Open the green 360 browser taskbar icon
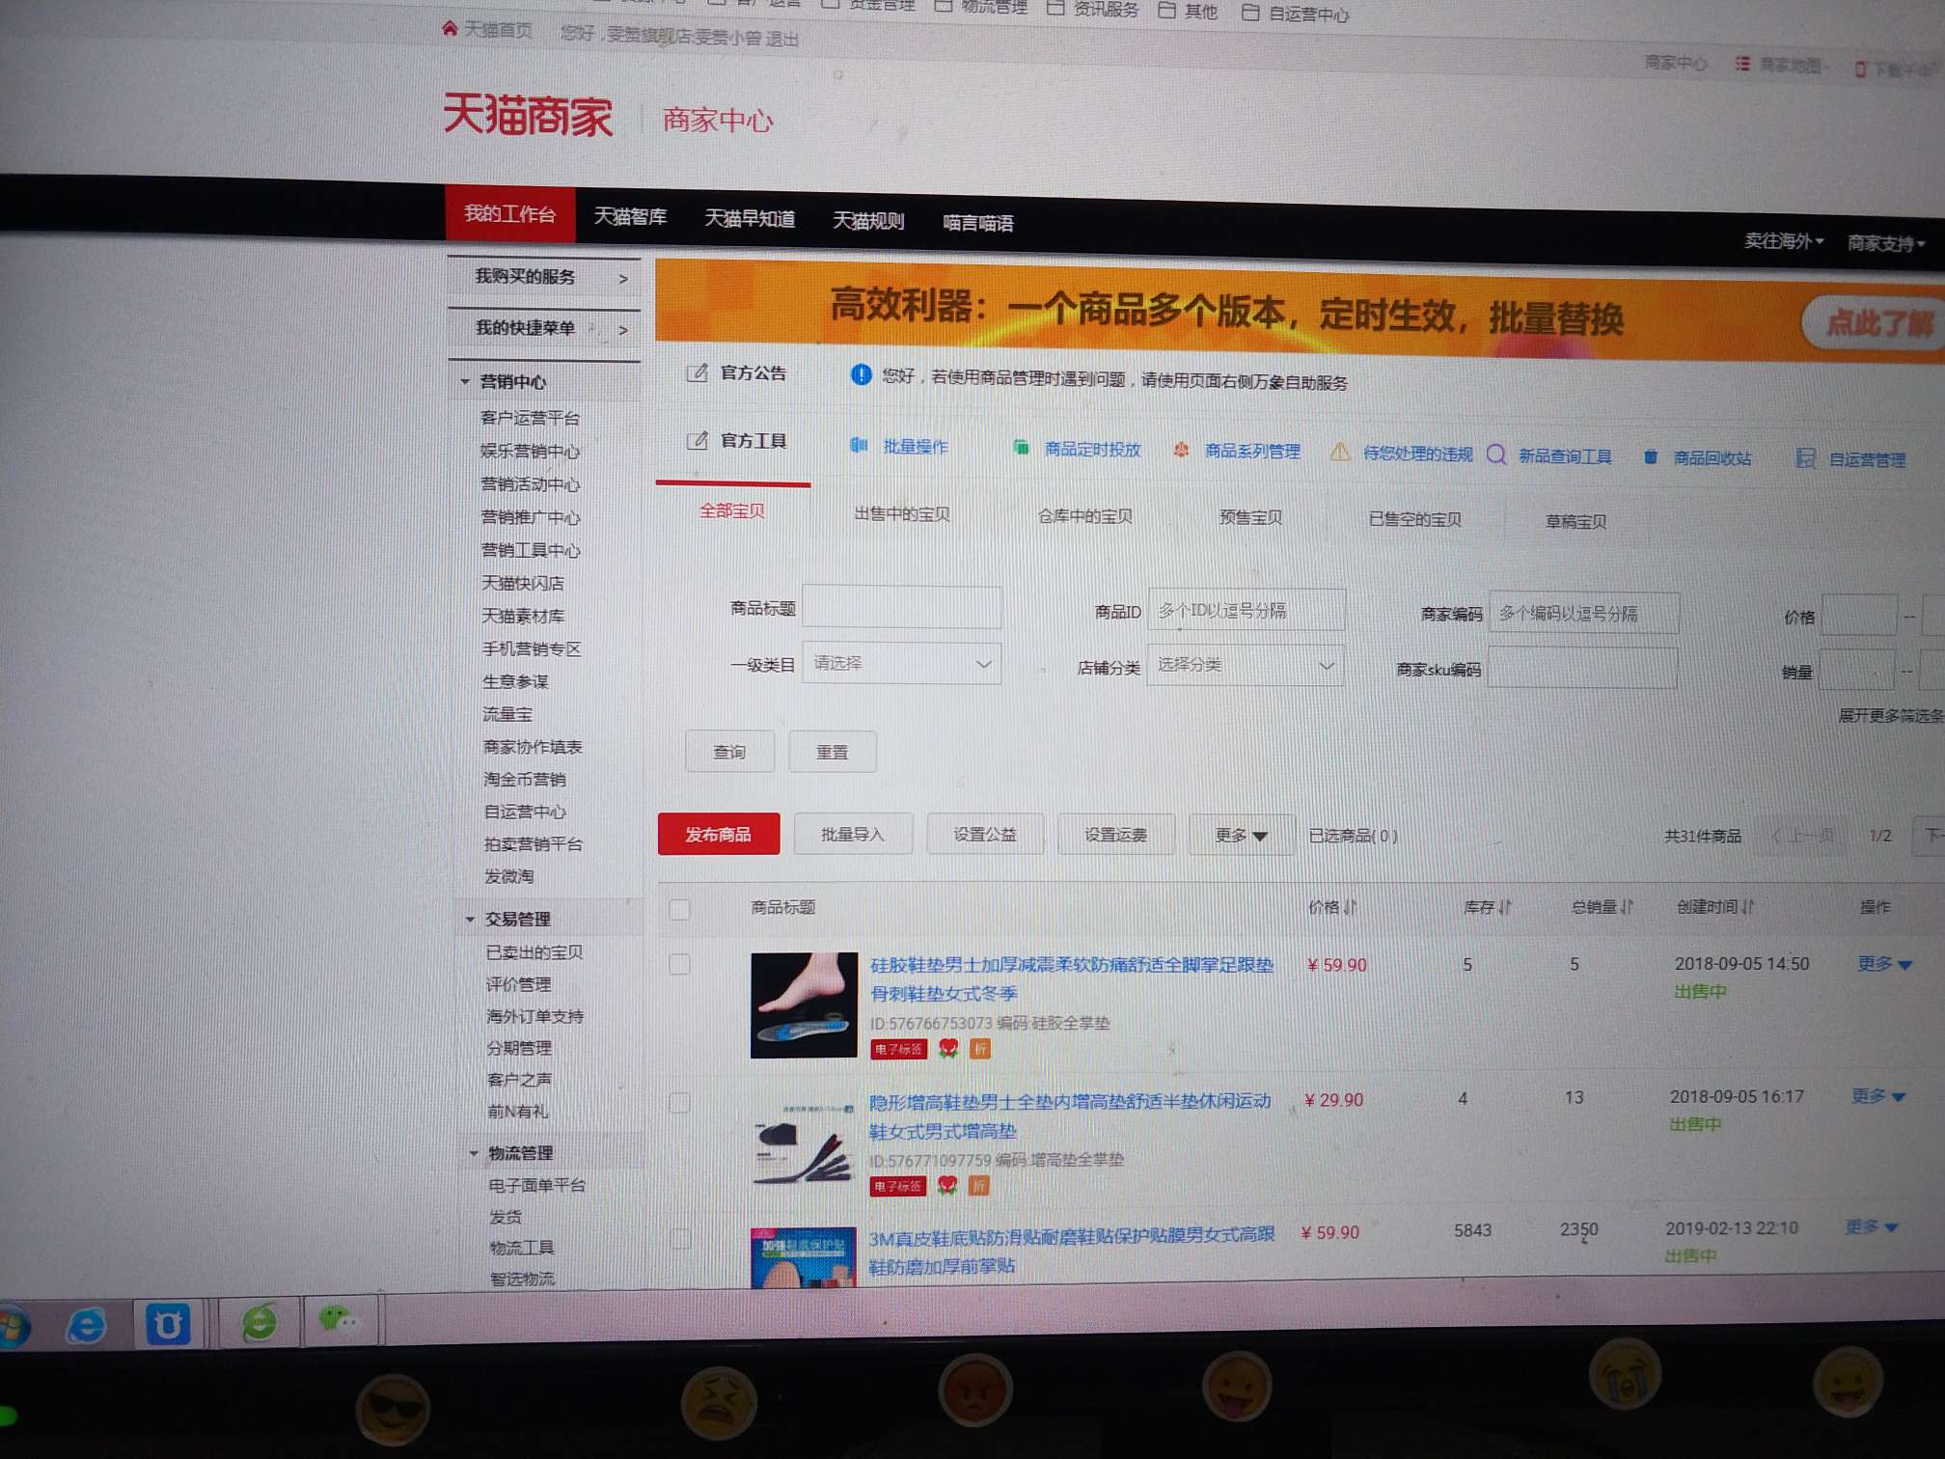 (259, 1322)
